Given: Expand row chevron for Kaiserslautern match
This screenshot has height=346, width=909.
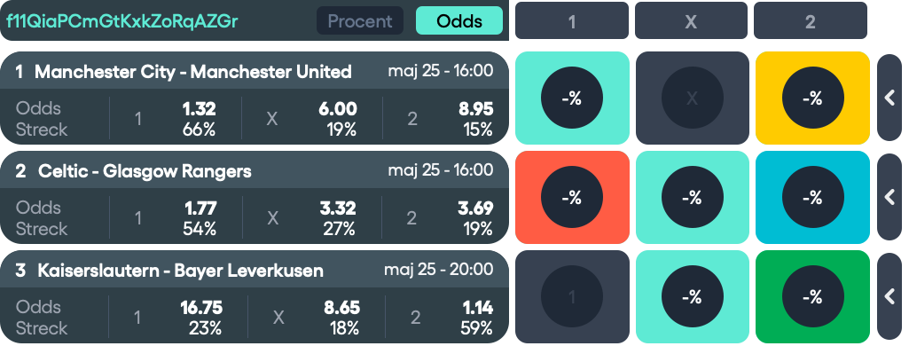Looking at the screenshot, I should click(x=889, y=296).
